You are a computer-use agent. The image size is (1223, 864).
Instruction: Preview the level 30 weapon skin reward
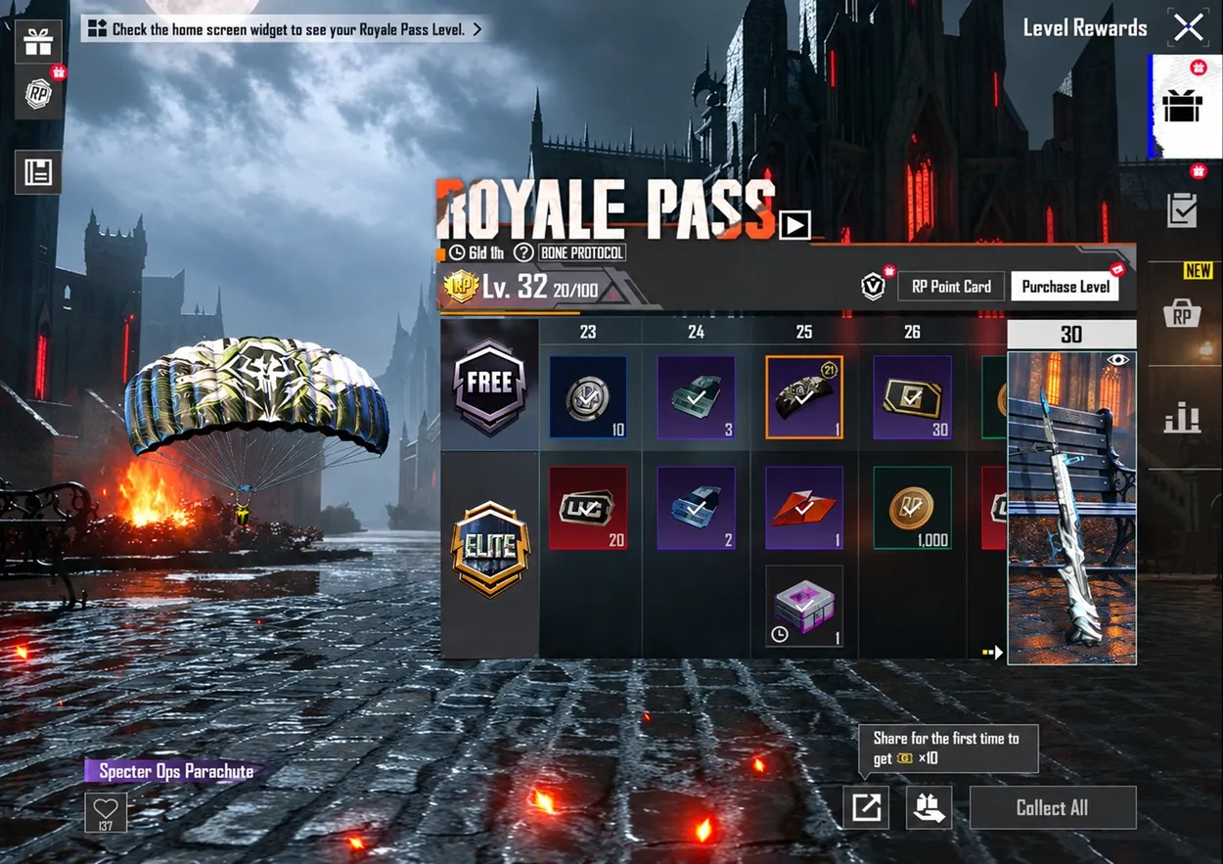tap(1072, 508)
